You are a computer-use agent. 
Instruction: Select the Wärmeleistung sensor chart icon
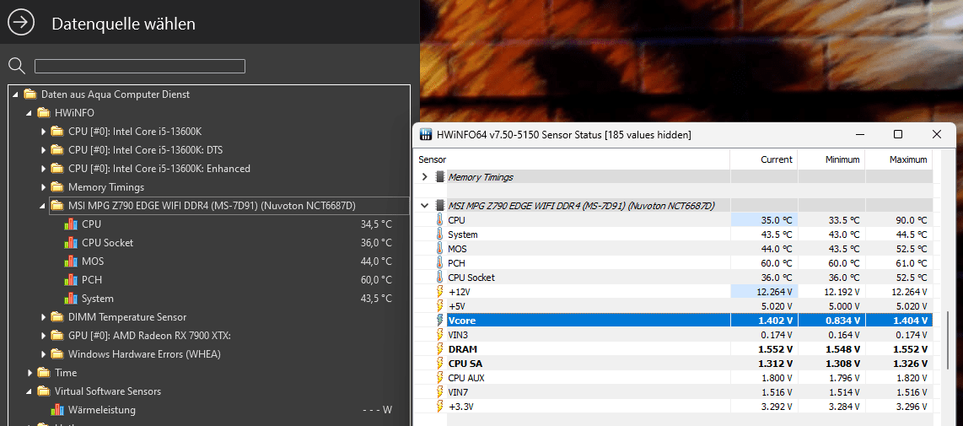[57, 409]
